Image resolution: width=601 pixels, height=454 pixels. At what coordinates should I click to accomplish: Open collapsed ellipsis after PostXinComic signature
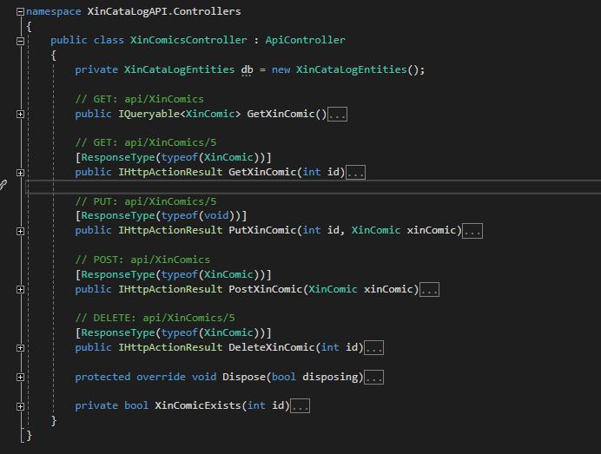(429, 290)
